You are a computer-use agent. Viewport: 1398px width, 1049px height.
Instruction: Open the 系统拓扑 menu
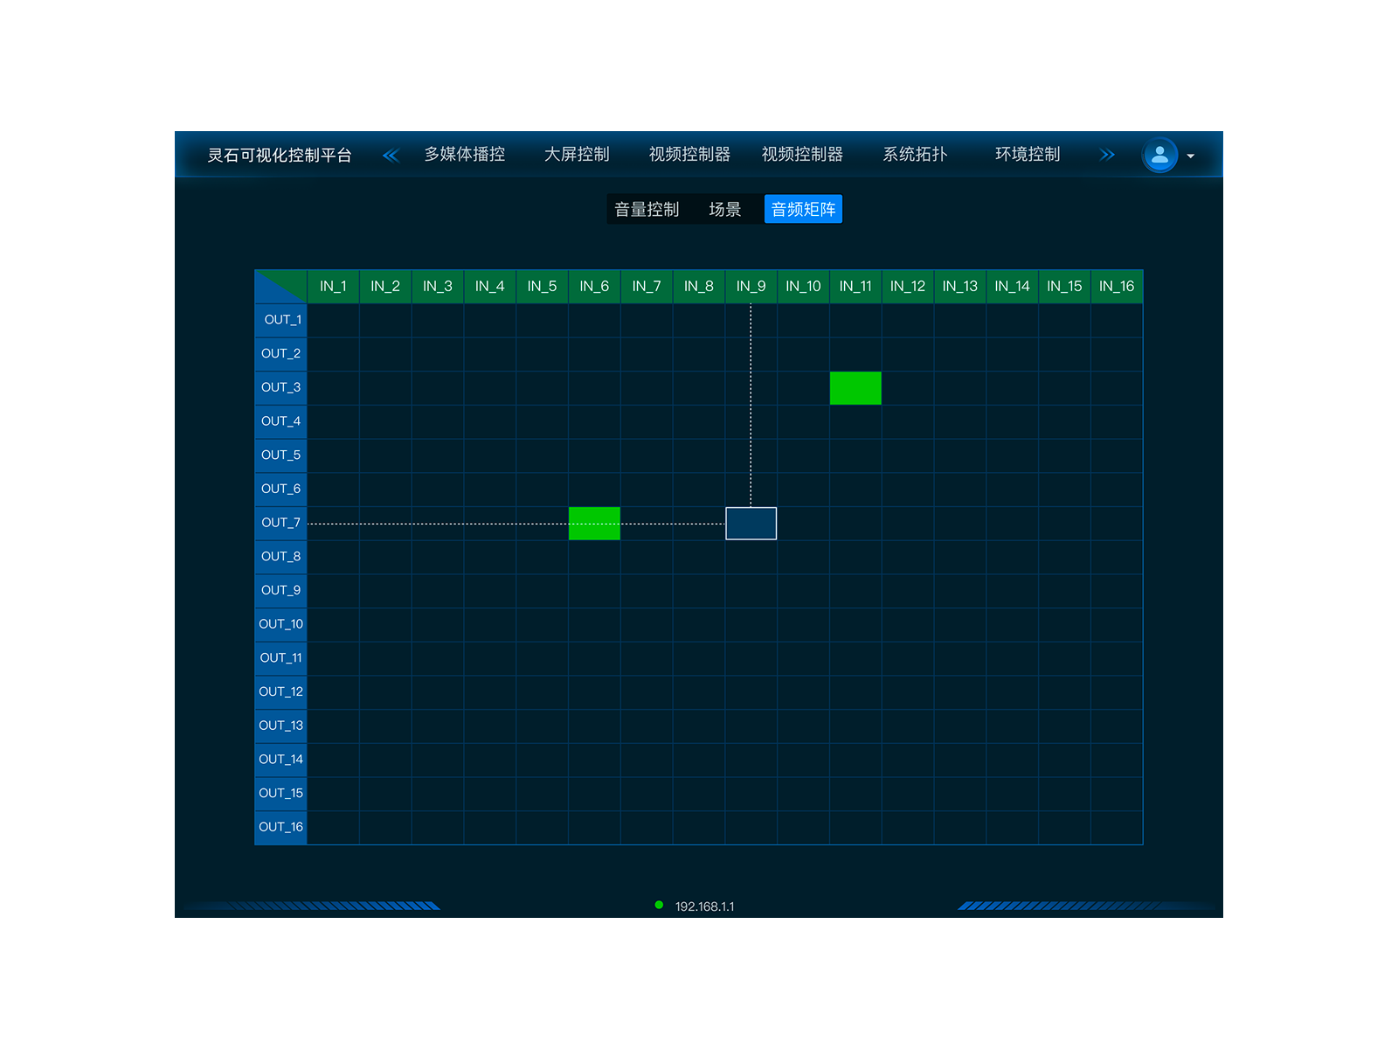915,155
